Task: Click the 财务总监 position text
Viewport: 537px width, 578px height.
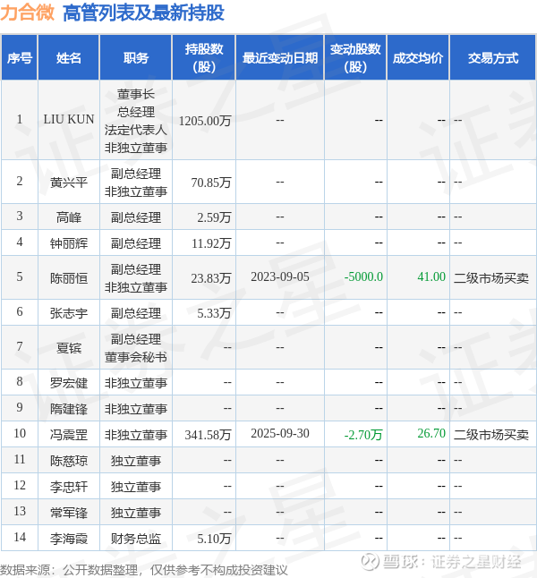Action: (136, 539)
